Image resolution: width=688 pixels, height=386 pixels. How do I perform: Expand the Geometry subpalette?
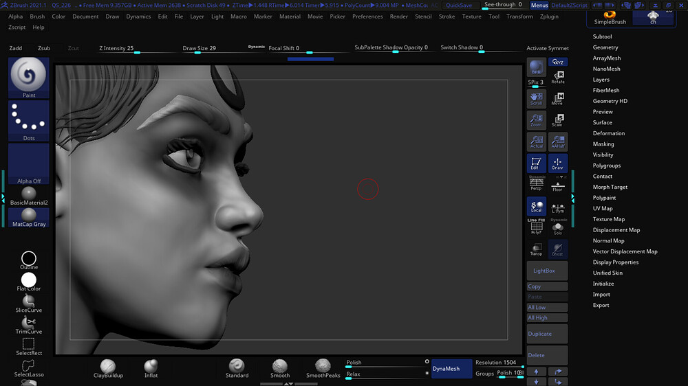[x=605, y=47]
